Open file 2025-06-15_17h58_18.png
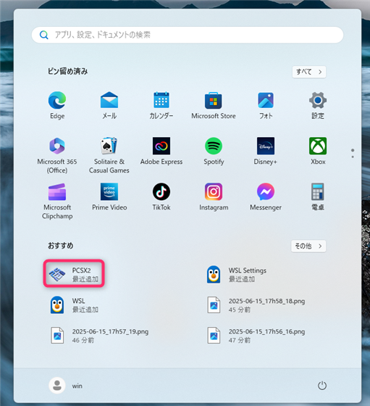 (256, 305)
